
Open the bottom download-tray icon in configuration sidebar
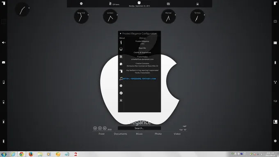[x=121, y=100]
